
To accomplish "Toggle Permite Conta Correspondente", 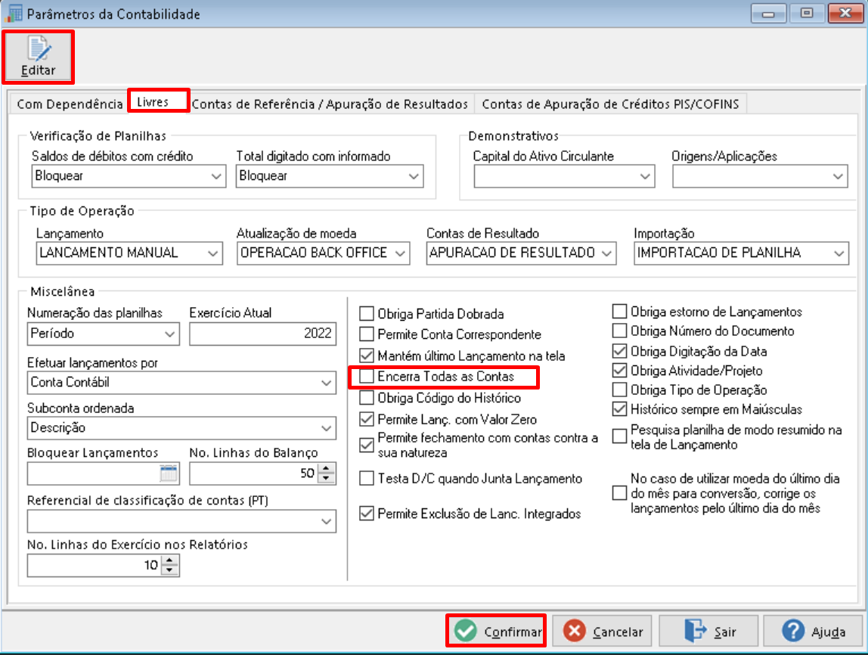I will click(367, 334).
